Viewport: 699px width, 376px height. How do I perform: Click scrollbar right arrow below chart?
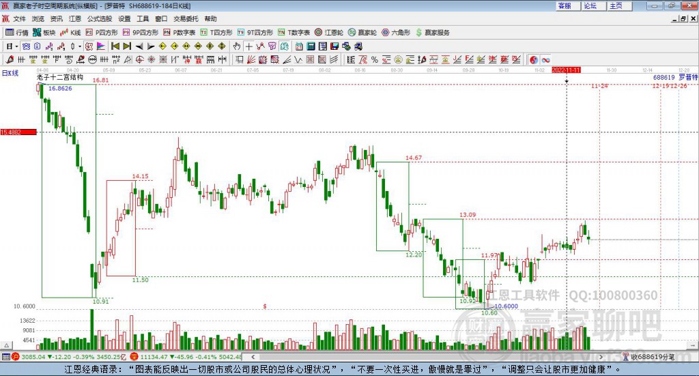click(601, 357)
